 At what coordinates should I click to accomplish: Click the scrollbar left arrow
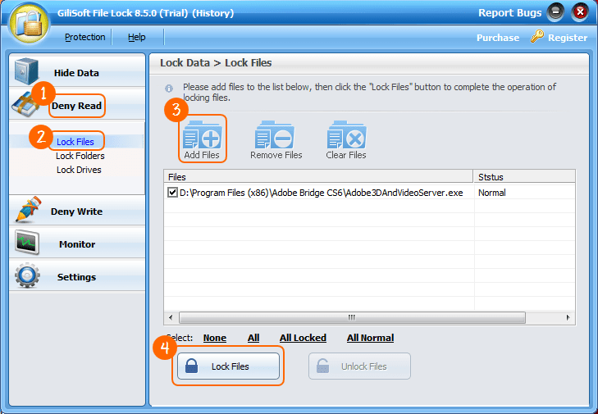click(171, 317)
